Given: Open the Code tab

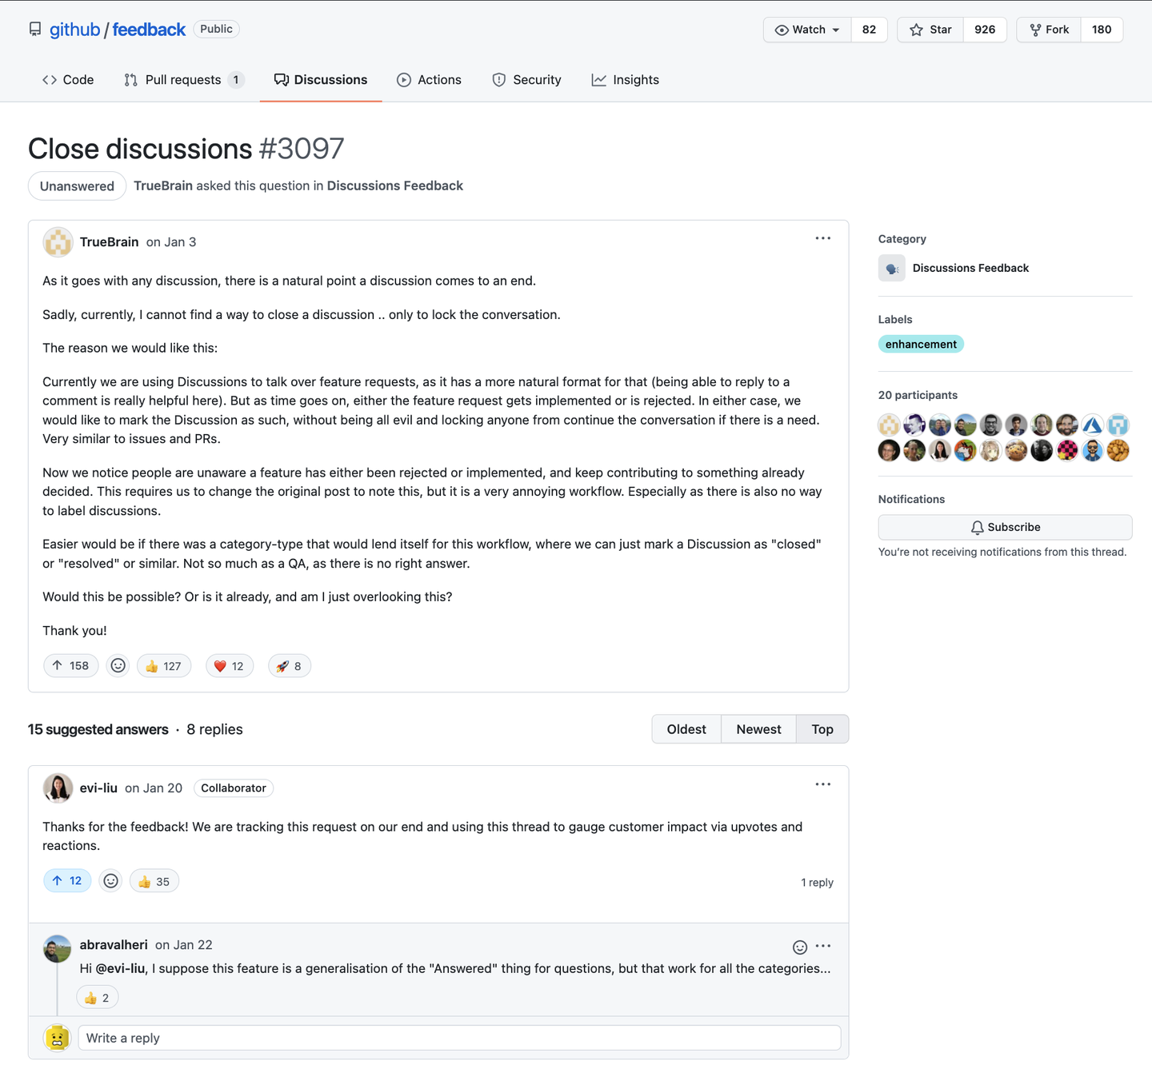Looking at the screenshot, I should click(68, 80).
